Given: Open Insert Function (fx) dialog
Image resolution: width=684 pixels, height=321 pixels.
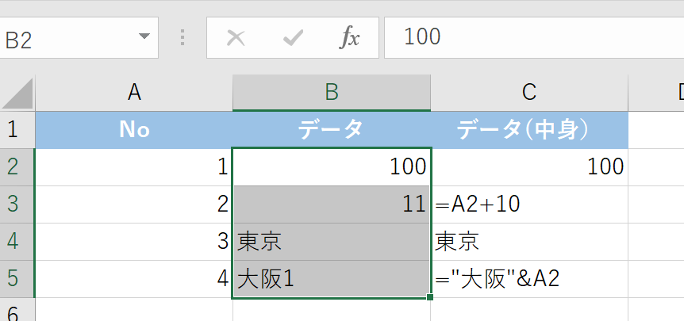Looking at the screenshot, I should pos(350,37).
